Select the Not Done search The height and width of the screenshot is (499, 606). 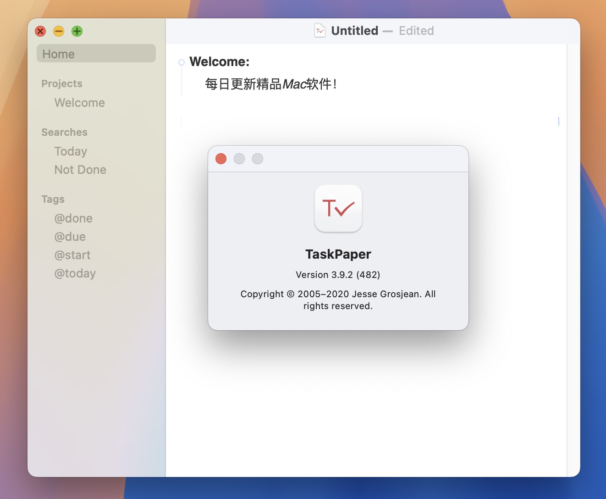[x=80, y=170]
